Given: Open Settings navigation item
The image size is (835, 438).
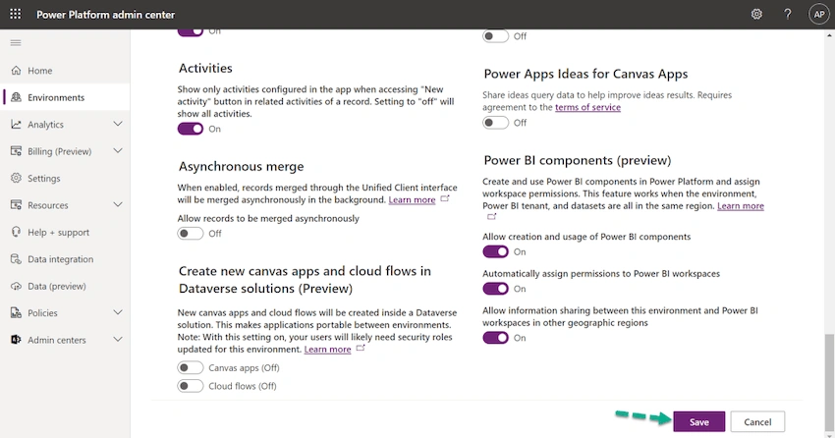Looking at the screenshot, I should [x=65, y=179].
